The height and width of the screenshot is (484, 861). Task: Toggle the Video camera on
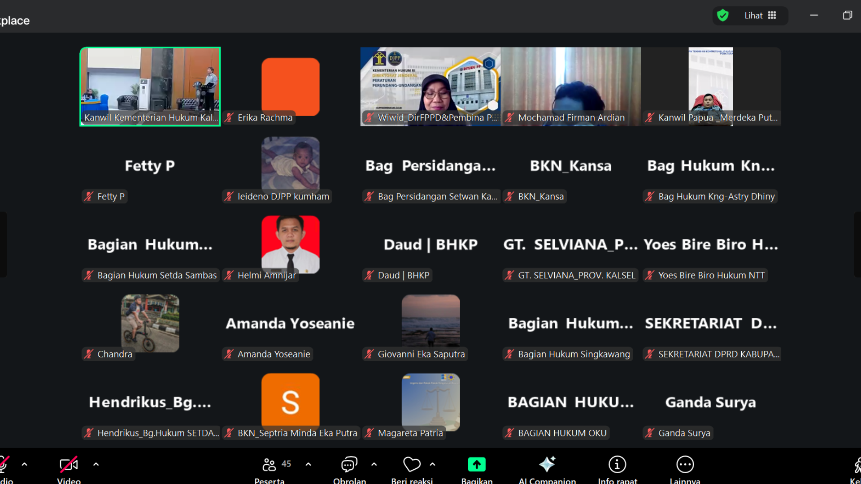pyautogui.click(x=69, y=465)
